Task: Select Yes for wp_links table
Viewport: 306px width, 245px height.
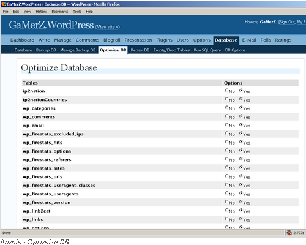Action: (x=241, y=219)
